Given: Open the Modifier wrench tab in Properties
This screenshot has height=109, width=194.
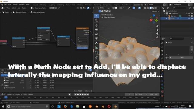Looking at the screenshot, I should (x=162, y=74).
